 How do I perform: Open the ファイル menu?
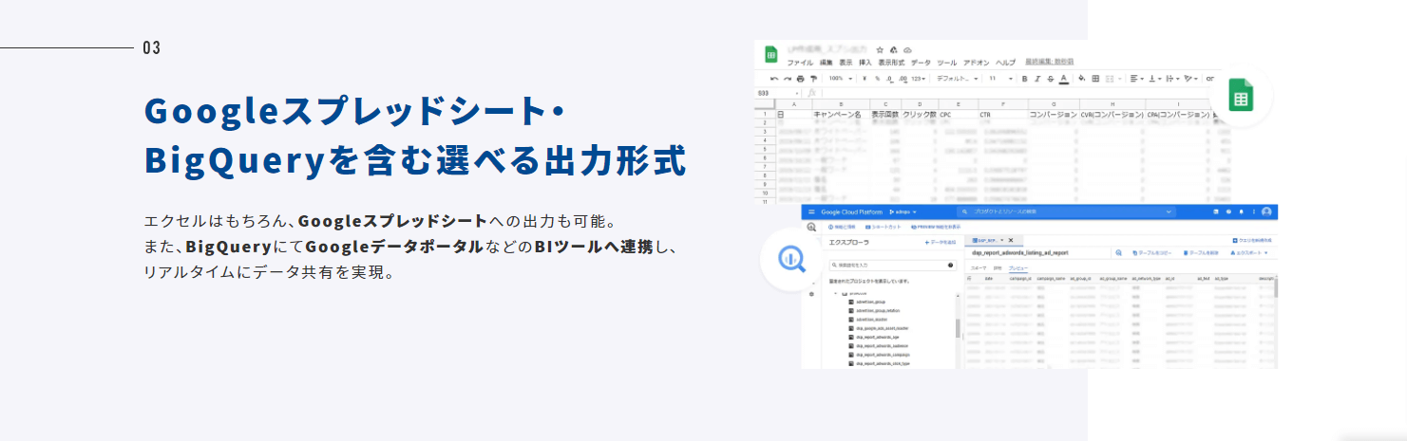tap(800, 63)
